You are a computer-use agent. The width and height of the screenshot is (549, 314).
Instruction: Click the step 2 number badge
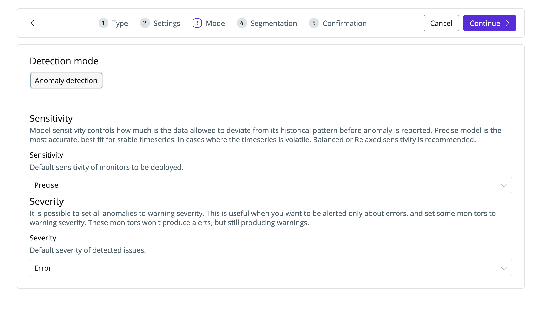[x=145, y=23]
